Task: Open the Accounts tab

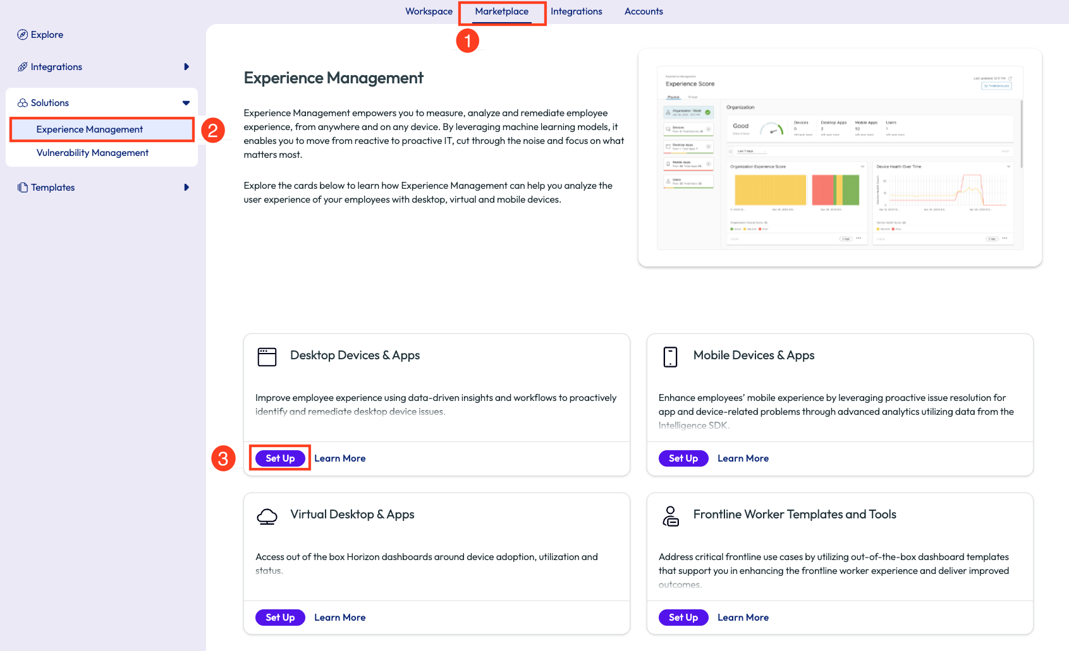Action: tap(644, 11)
